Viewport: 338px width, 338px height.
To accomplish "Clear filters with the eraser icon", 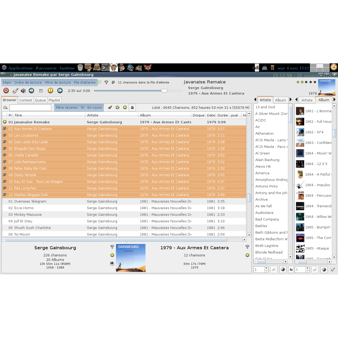I will (x=110, y=107).
